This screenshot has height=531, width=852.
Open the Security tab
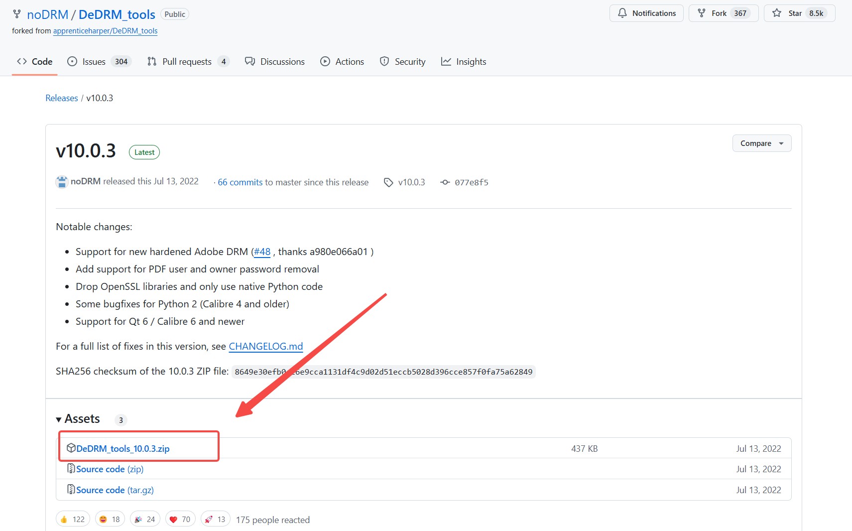[x=402, y=62]
